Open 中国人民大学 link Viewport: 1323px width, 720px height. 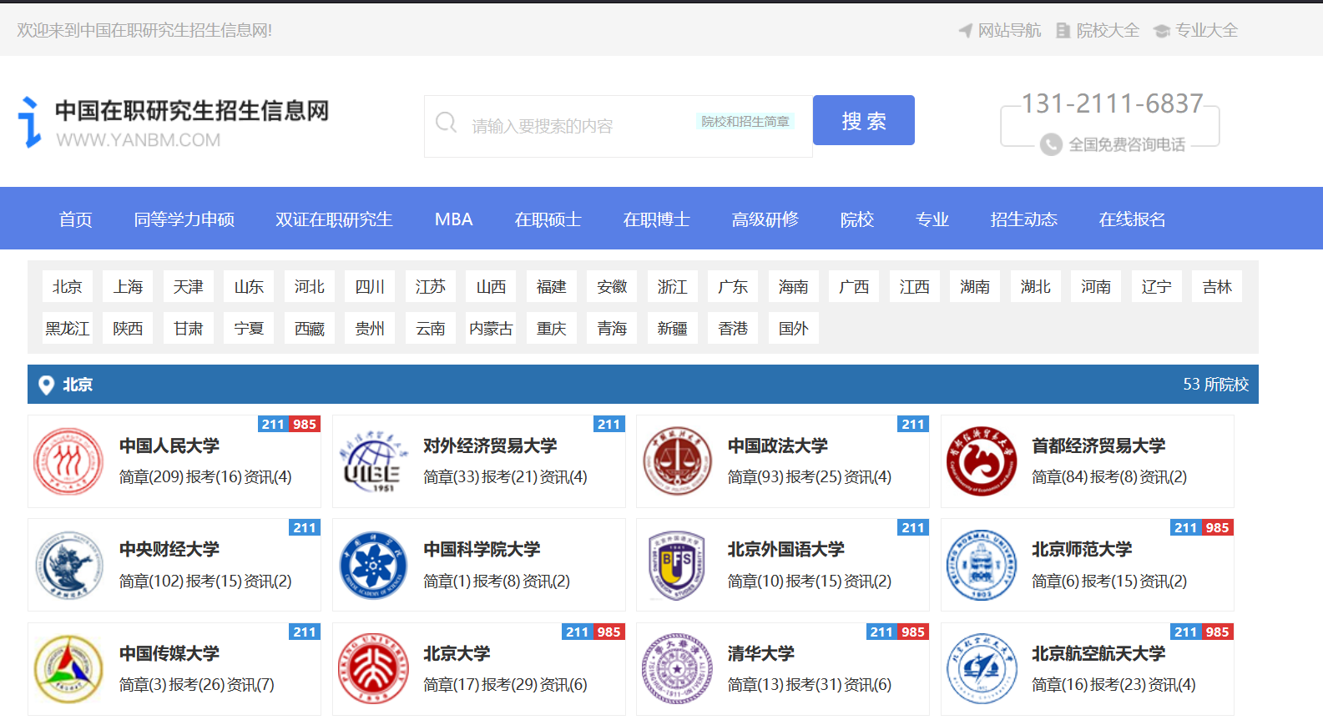coord(169,446)
